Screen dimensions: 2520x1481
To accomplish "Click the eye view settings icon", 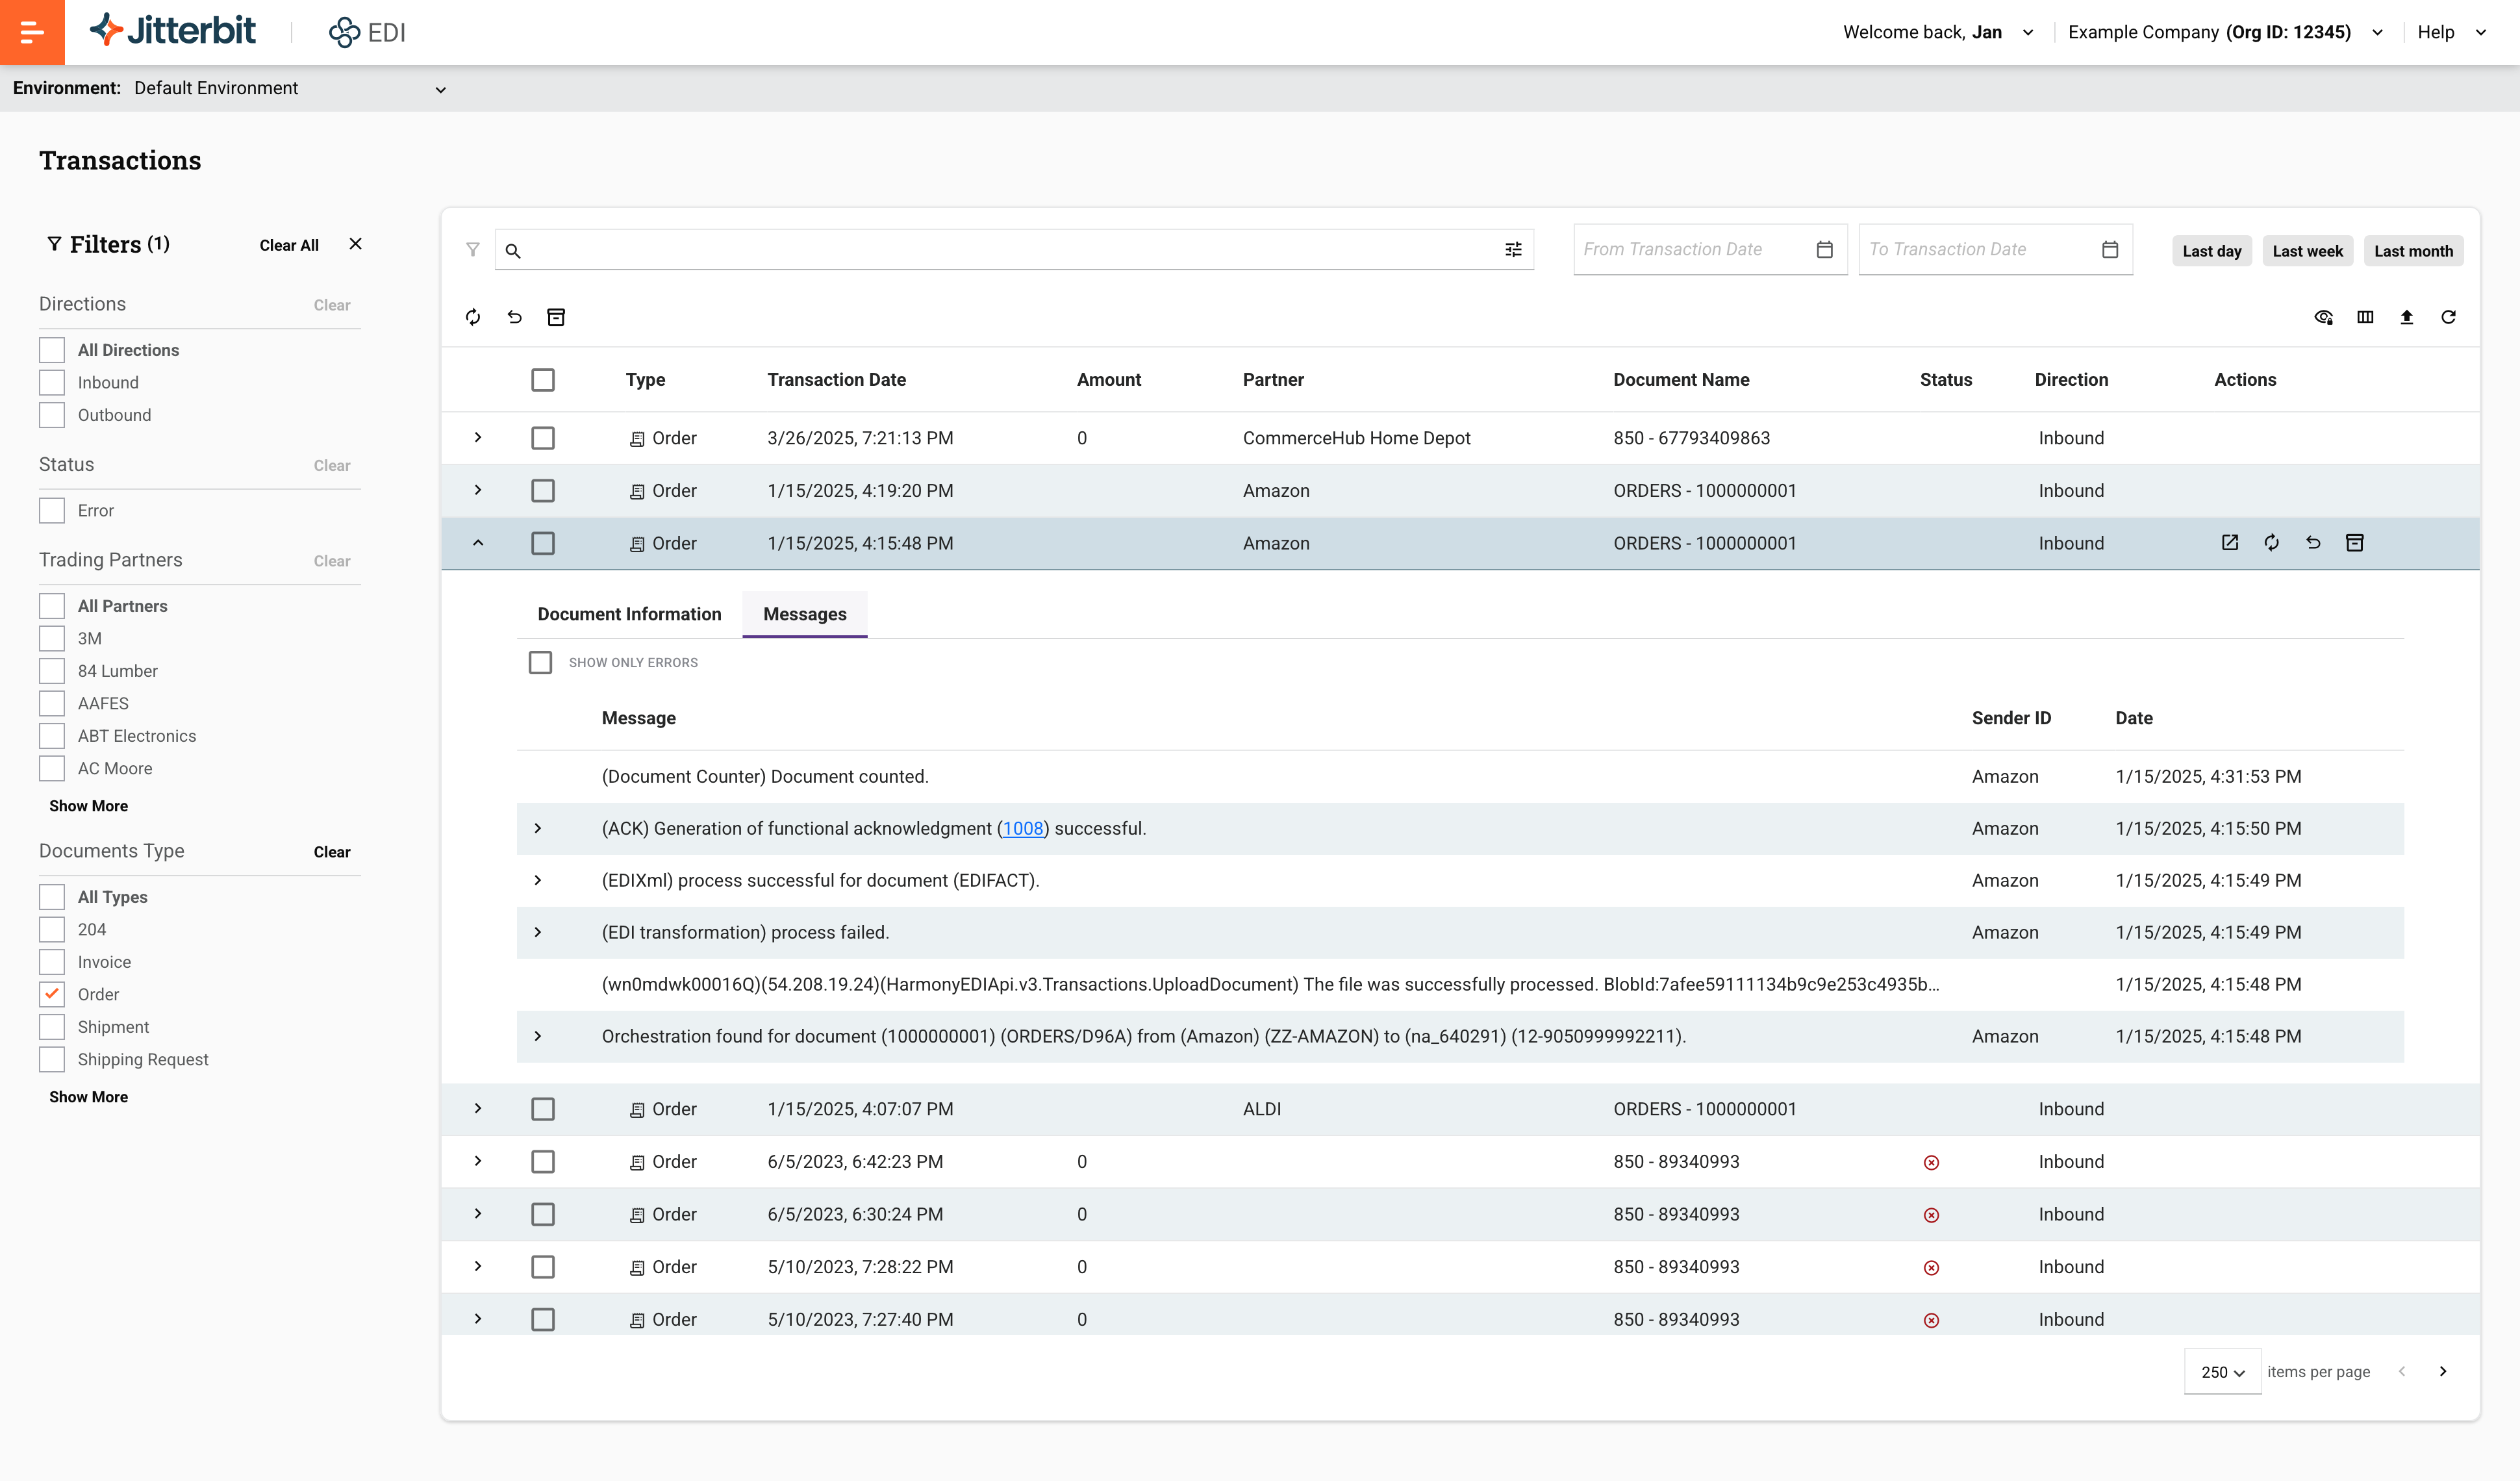I will pos(2323,317).
